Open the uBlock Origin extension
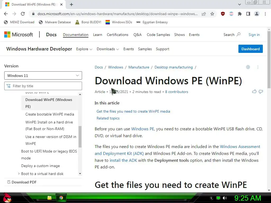This screenshot has height=203, width=271. [x=223, y=14]
